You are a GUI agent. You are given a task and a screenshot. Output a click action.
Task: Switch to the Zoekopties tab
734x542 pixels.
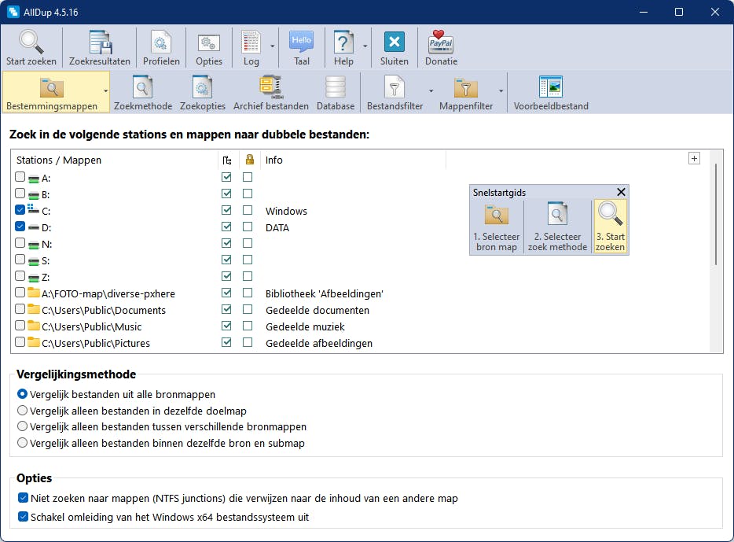pos(202,92)
